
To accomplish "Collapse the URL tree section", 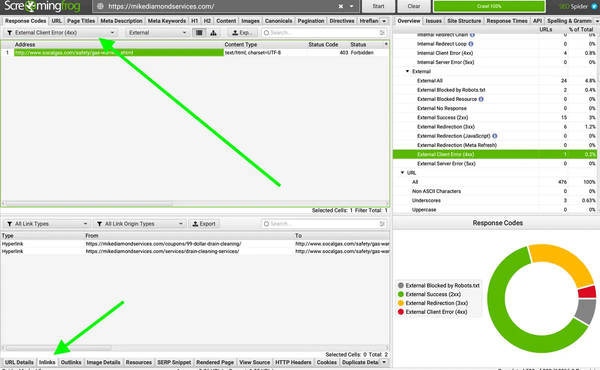I will 402,173.
